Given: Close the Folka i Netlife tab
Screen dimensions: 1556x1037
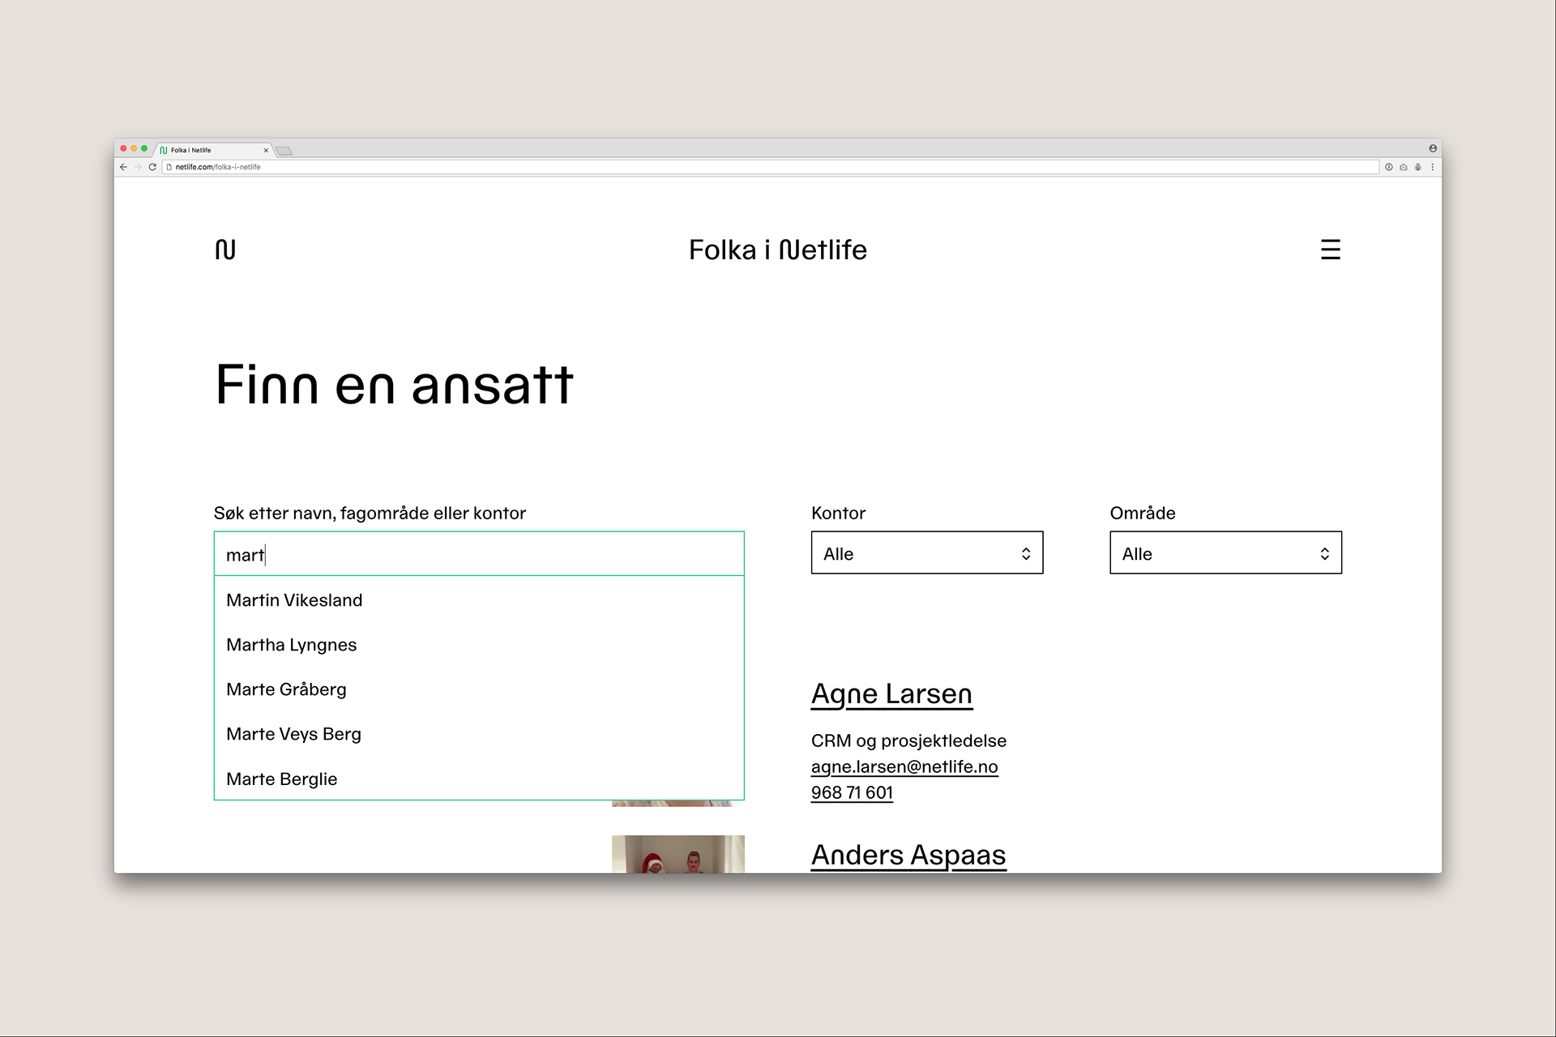Looking at the screenshot, I should click(266, 150).
